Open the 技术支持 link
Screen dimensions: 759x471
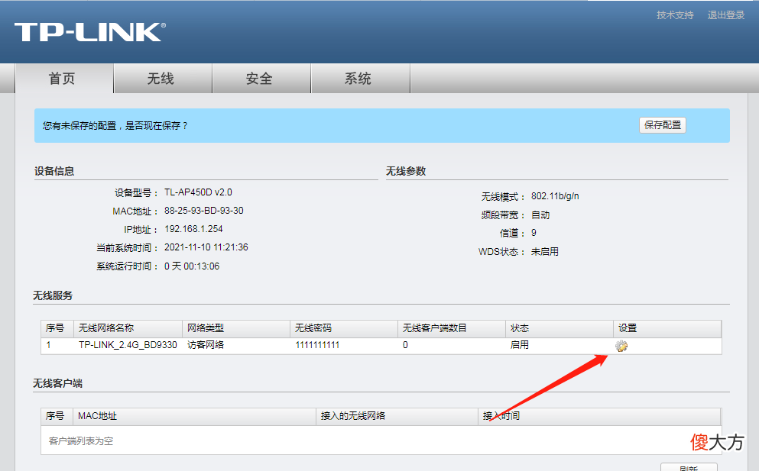pyautogui.click(x=675, y=15)
